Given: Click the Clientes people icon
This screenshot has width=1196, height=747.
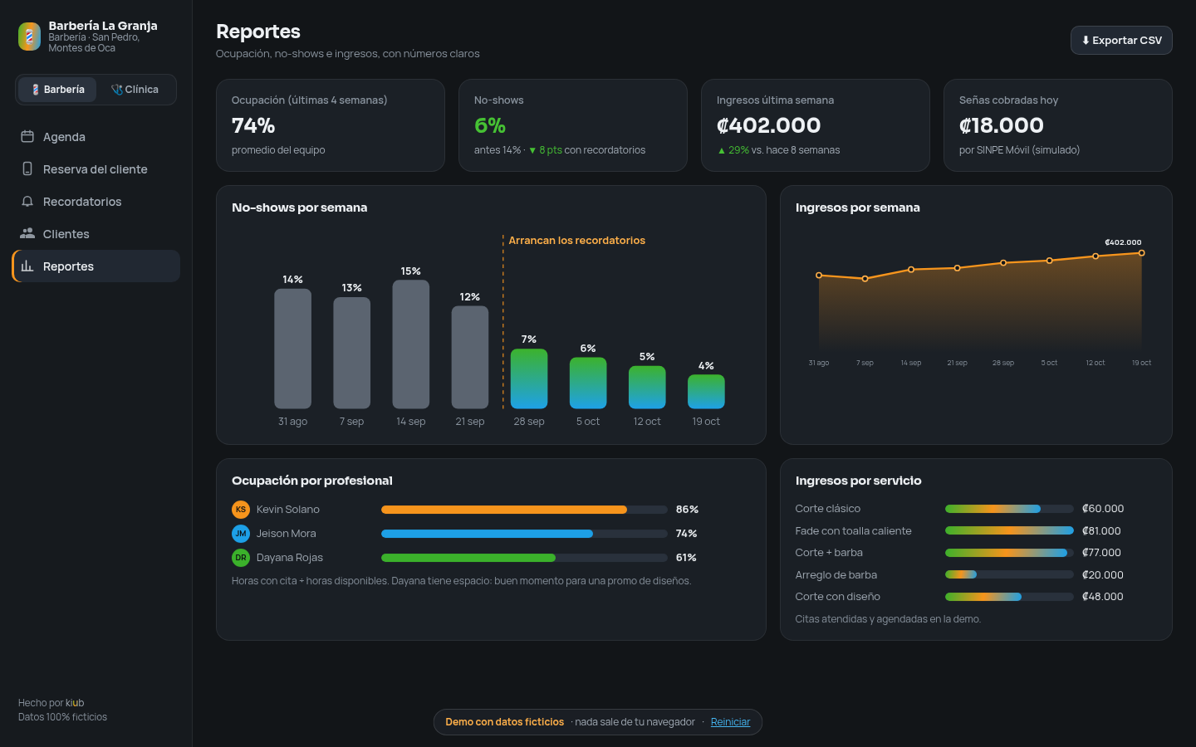Looking at the screenshot, I should point(27,234).
